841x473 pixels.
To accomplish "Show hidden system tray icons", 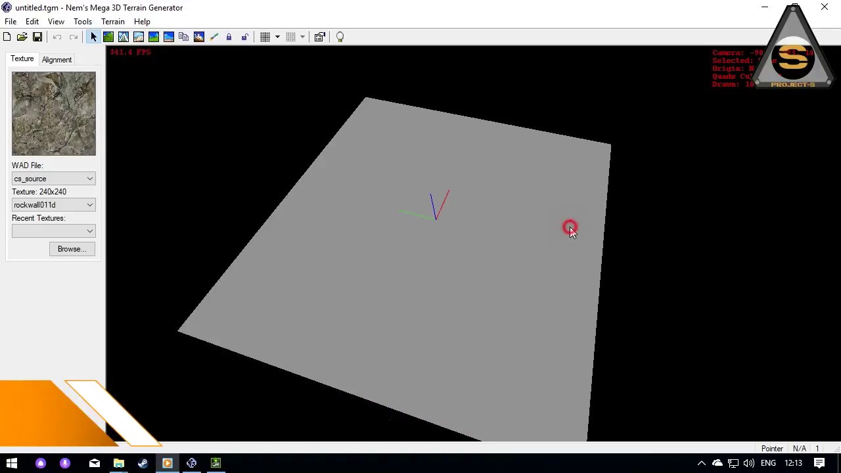I will (x=702, y=463).
